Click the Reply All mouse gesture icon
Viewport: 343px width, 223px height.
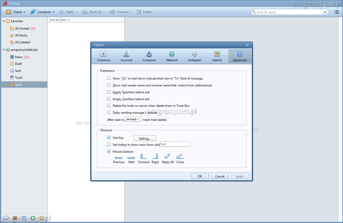pos(168,156)
